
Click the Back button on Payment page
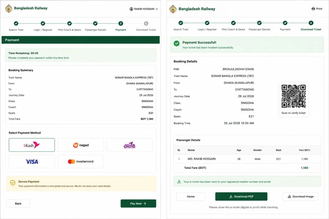click(x=18, y=204)
